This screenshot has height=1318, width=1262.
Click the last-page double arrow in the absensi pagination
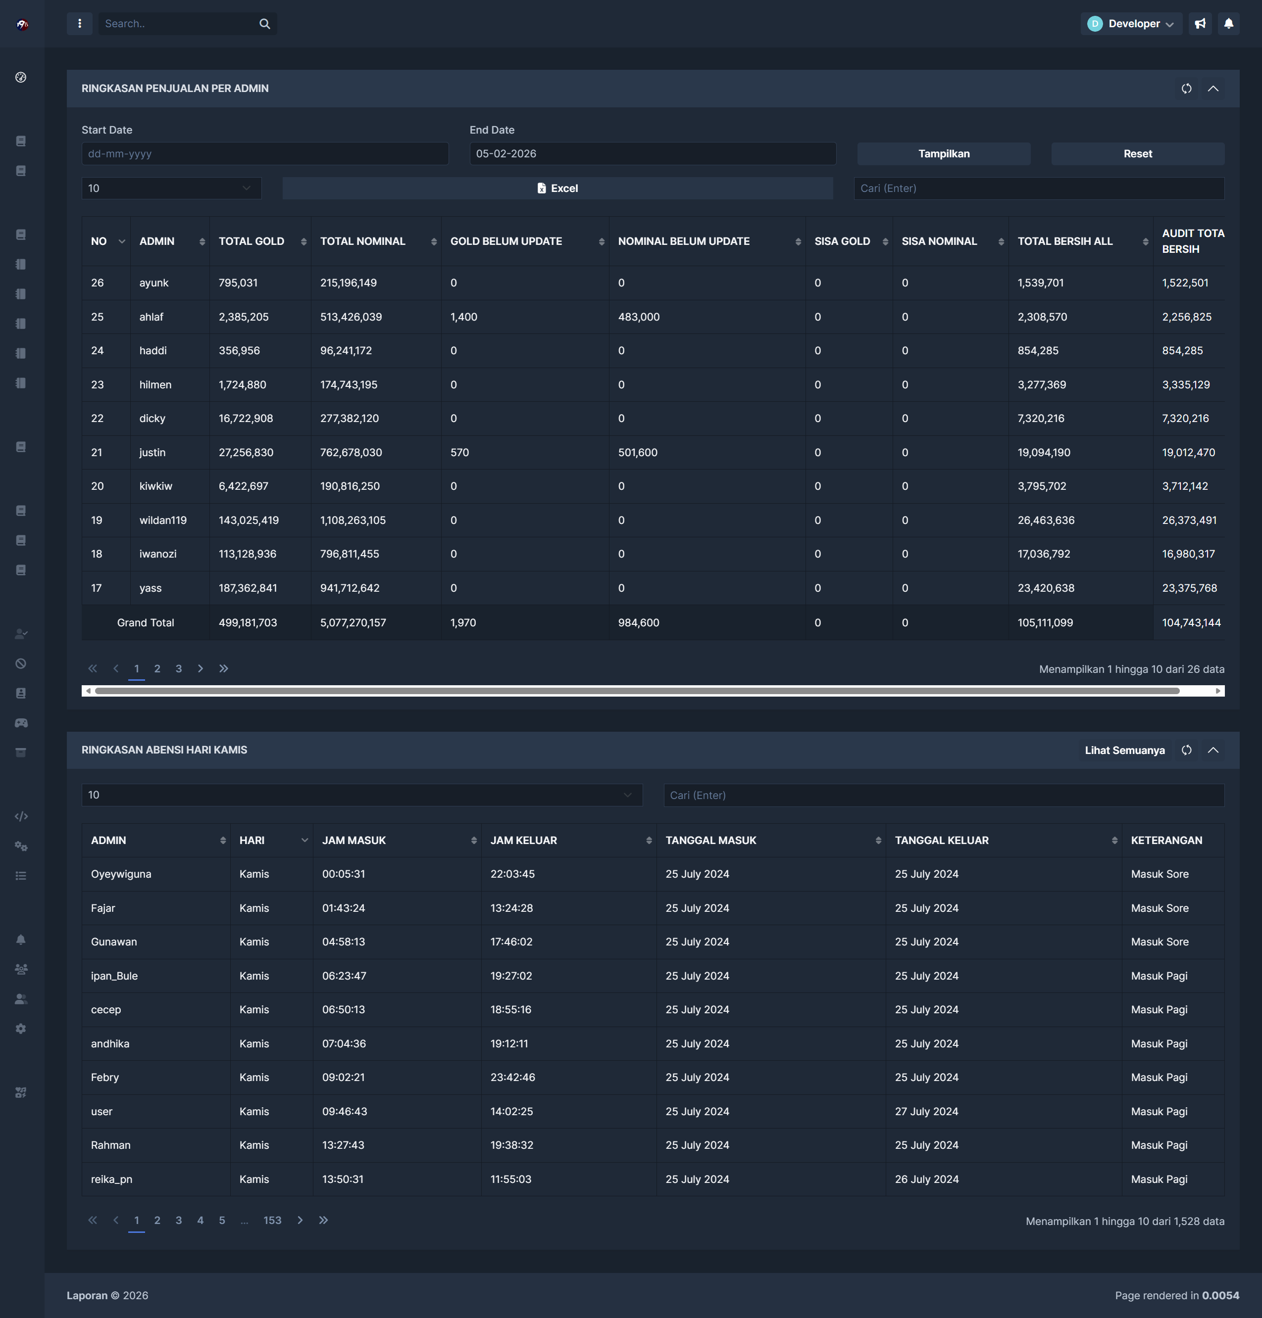tap(324, 1220)
